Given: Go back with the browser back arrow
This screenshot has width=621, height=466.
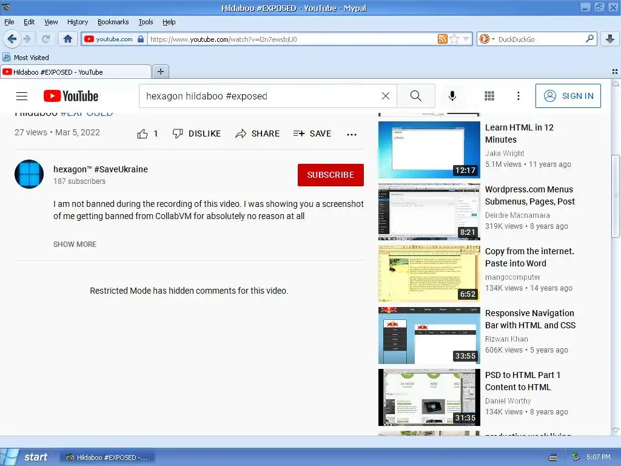Looking at the screenshot, I should (12, 39).
